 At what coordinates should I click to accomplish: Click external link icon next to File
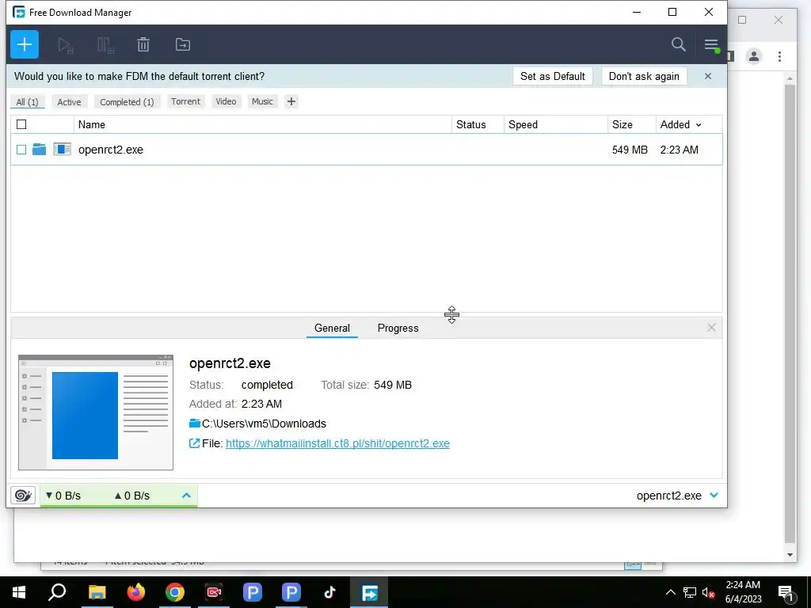tap(195, 443)
